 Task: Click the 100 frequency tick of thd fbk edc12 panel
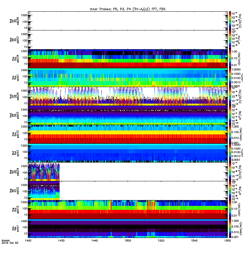(x=25, y=133)
